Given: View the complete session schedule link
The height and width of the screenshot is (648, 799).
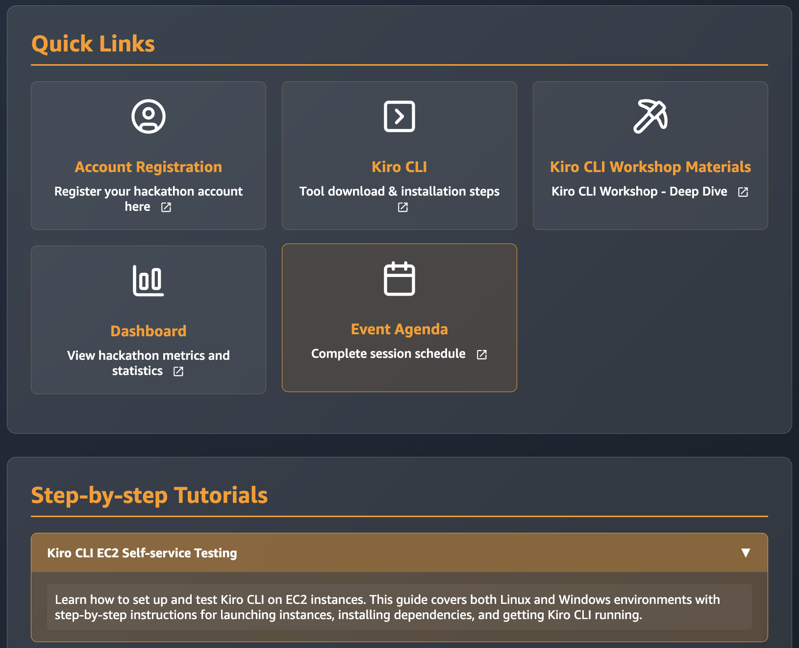Looking at the screenshot, I should pyautogui.click(x=388, y=353).
